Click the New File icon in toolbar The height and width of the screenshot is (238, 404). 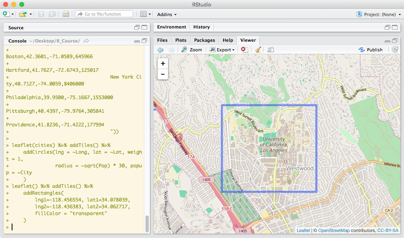(6, 14)
